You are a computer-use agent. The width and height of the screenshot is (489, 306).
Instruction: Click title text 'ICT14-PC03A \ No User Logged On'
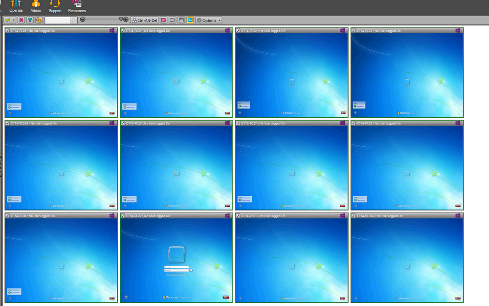tap(379, 216)
